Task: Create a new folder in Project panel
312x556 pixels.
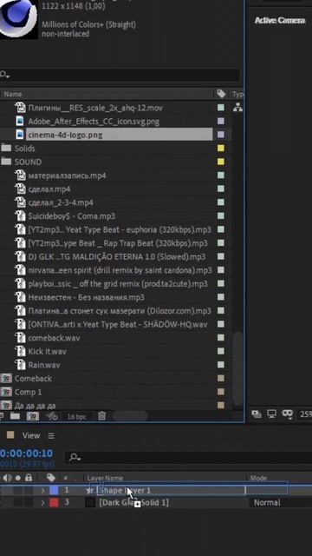Action: pyautogui.click(x=15, y=416)
